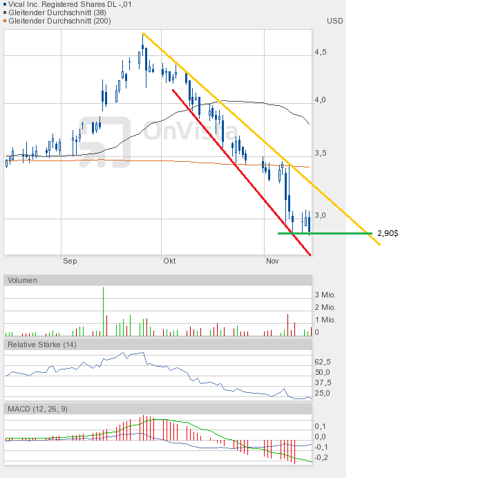The height and width of the screenshot is (478, 483).
Task: Click the blue Vical Inc. legend marker
Action: 6,4
